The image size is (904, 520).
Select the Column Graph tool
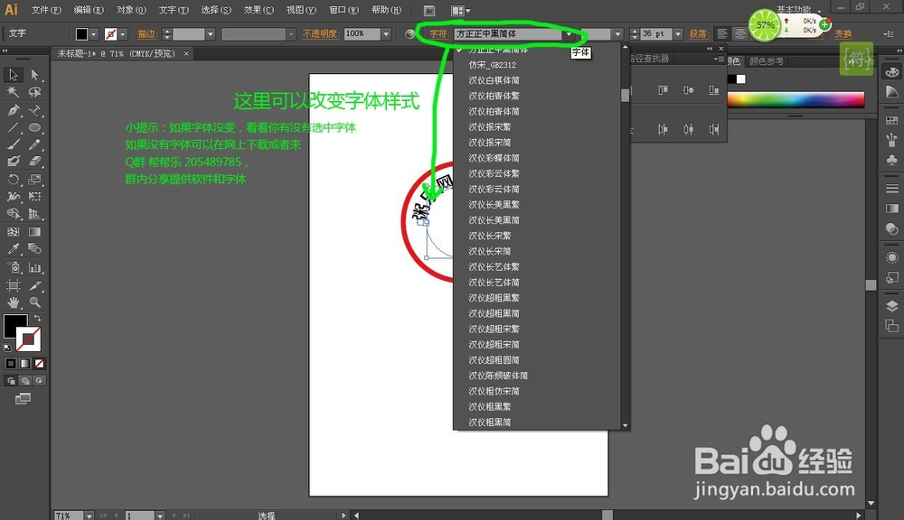34,267
